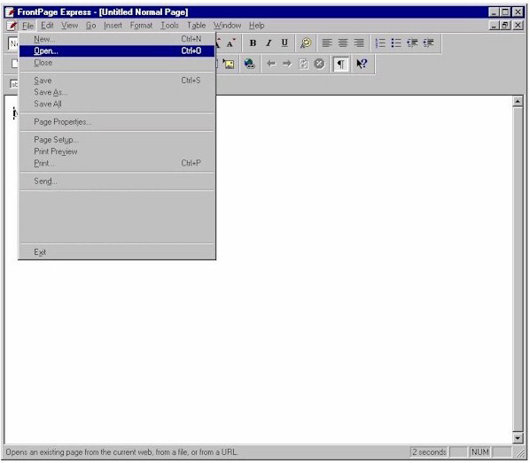Screen dimensions: 530x463
Task: Center the paragraph text
Action: pos(343,43)
